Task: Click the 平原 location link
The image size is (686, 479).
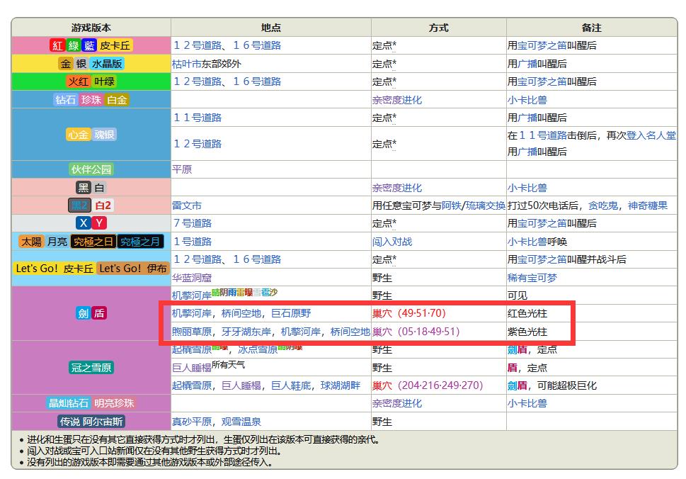Action: coord(182,169)
